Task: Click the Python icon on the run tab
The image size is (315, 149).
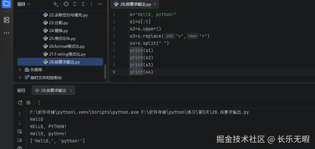Action: pyautogui.click(x=37, y=91)
